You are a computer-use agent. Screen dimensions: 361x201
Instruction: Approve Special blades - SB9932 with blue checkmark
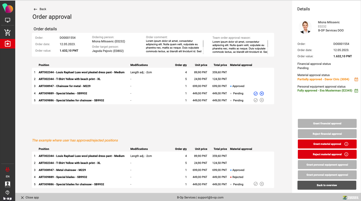(x=256, y=93)
